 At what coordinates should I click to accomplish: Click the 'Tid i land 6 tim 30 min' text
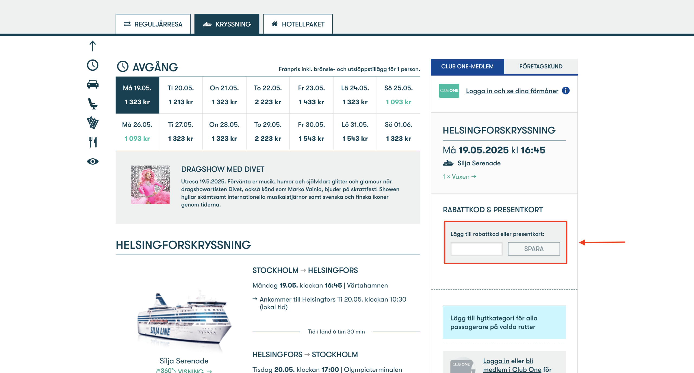336,332
